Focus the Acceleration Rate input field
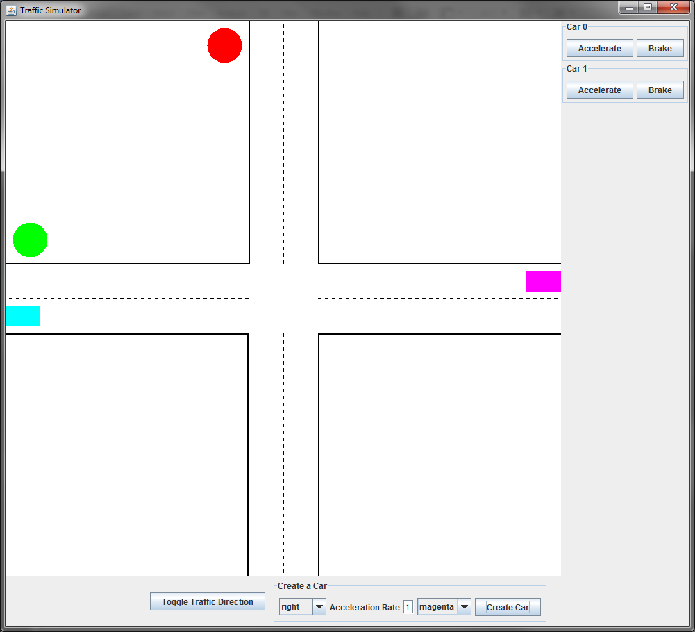Image resolution: width=695 pixels, height=632 pixels. click(x=408, y=607)
